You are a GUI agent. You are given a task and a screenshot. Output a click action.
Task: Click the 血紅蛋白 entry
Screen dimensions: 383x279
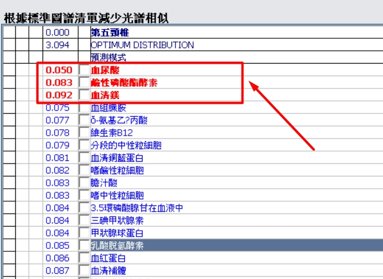coord(108,258)
